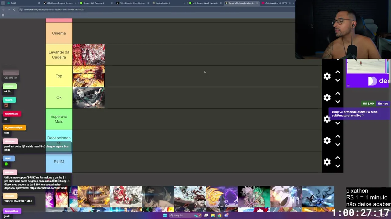Switch to brkk Stream Watch Live tab
The height and width of the screenshot is (219, 391).
point(205,3)
